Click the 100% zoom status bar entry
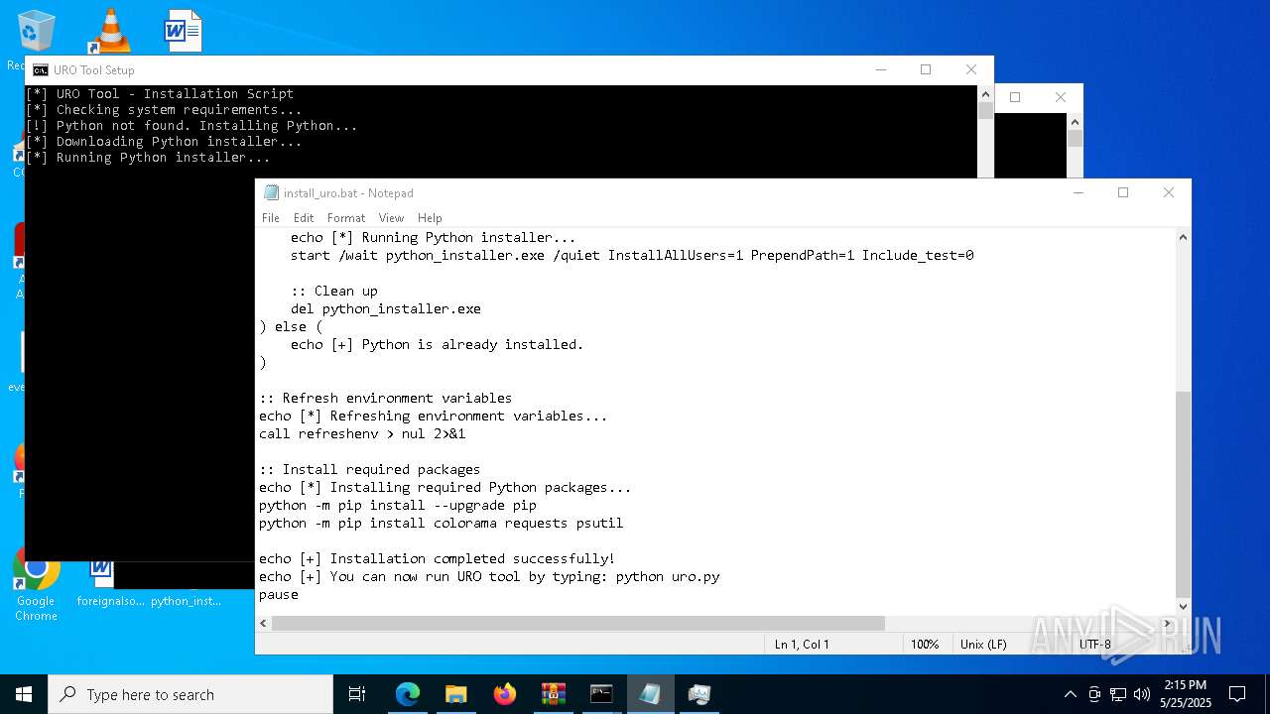This screenshot has height=714, width=1270. [925, 645]
